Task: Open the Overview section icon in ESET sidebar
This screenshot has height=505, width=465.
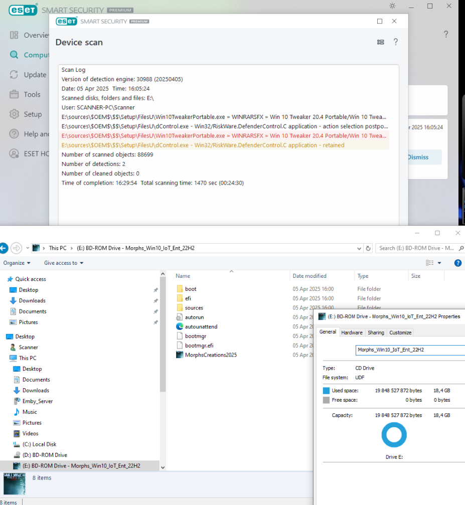Action: (14, 35)
